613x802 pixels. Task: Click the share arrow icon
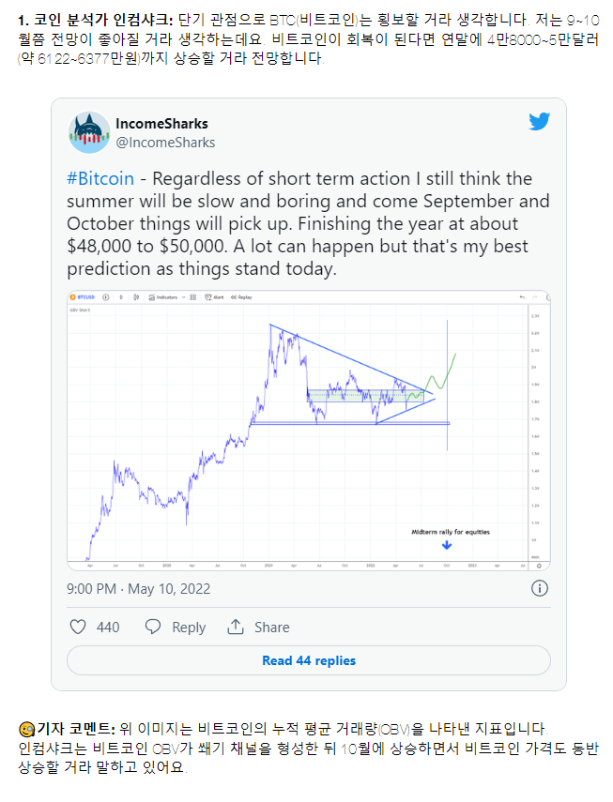pyautogui.click(x=236, y=627)
